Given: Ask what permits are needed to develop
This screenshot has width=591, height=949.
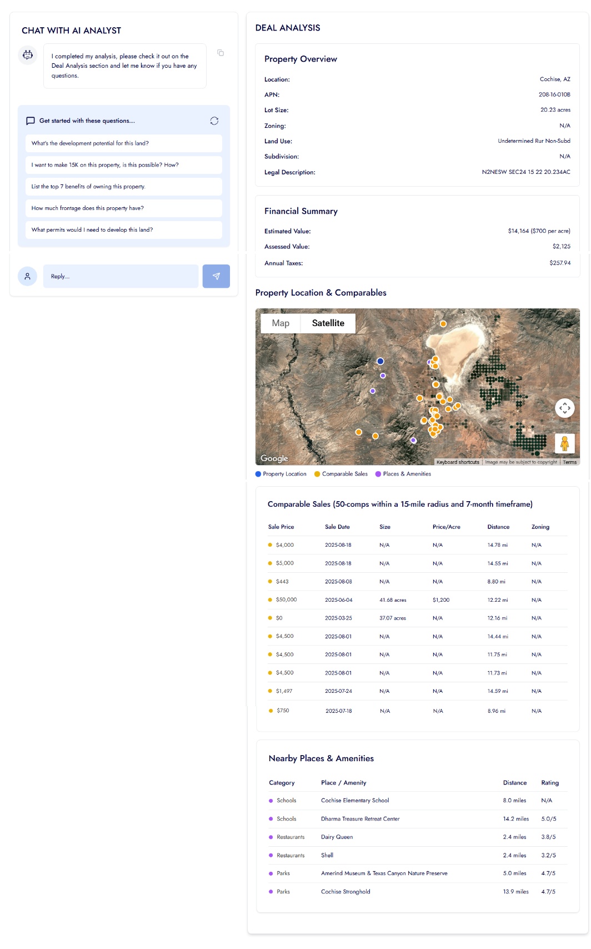Looking at the screenshot, I should click(x=124, y=230).
